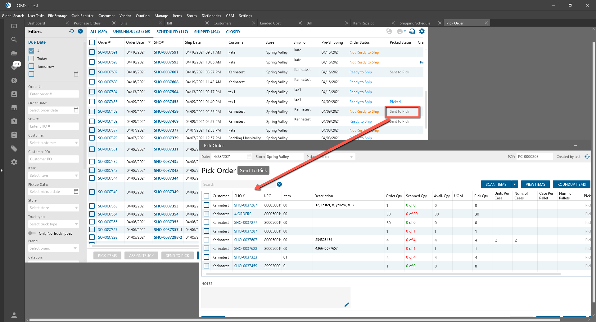Open the Quoting menu
Viewport: 596px width, 322px height.
pos(143,15)
